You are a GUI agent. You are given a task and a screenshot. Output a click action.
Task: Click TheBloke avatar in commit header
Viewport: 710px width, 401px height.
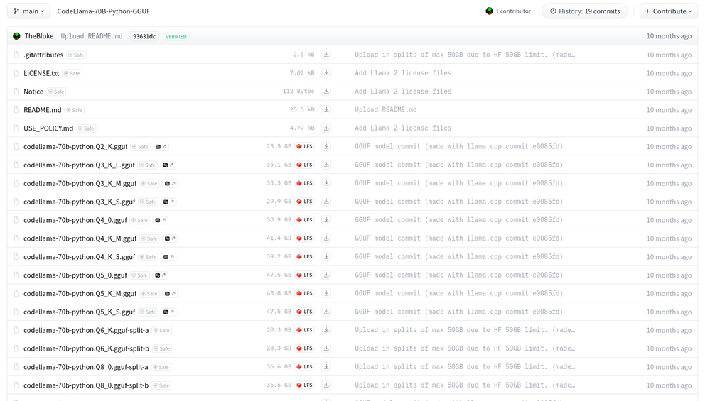(x=17, y=36)
